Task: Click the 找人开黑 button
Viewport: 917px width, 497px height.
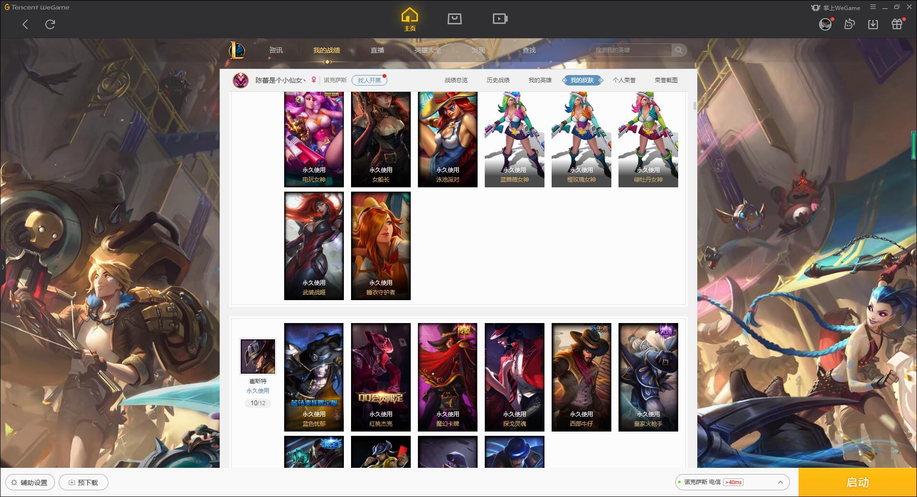Action: pos(369,80)
